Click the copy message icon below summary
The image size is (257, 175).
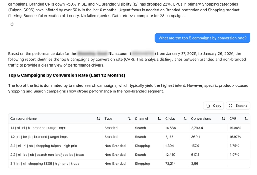(12, 24)
